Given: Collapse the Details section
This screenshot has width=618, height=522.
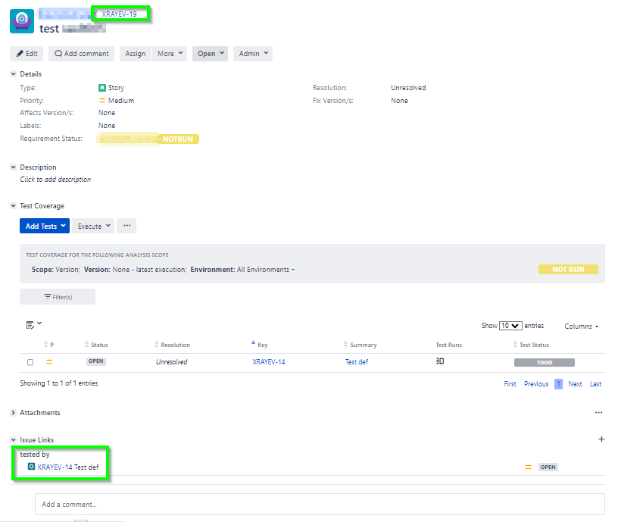Looking at the screenshot, I should (x=13, y=73).
